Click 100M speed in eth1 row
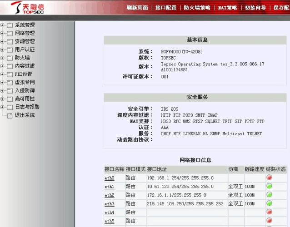Image resolution: width=290 pixels, height=227 pixels. pos(250,187)
